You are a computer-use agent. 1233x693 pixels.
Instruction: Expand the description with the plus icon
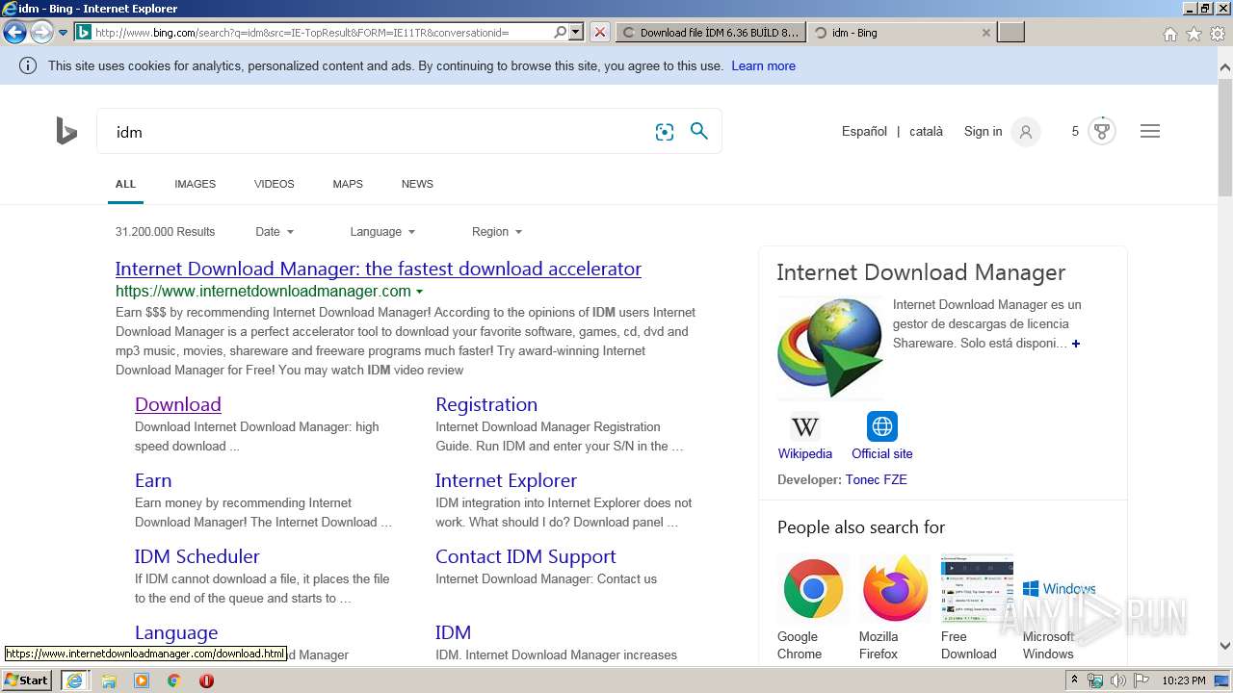click(1076, 344)
